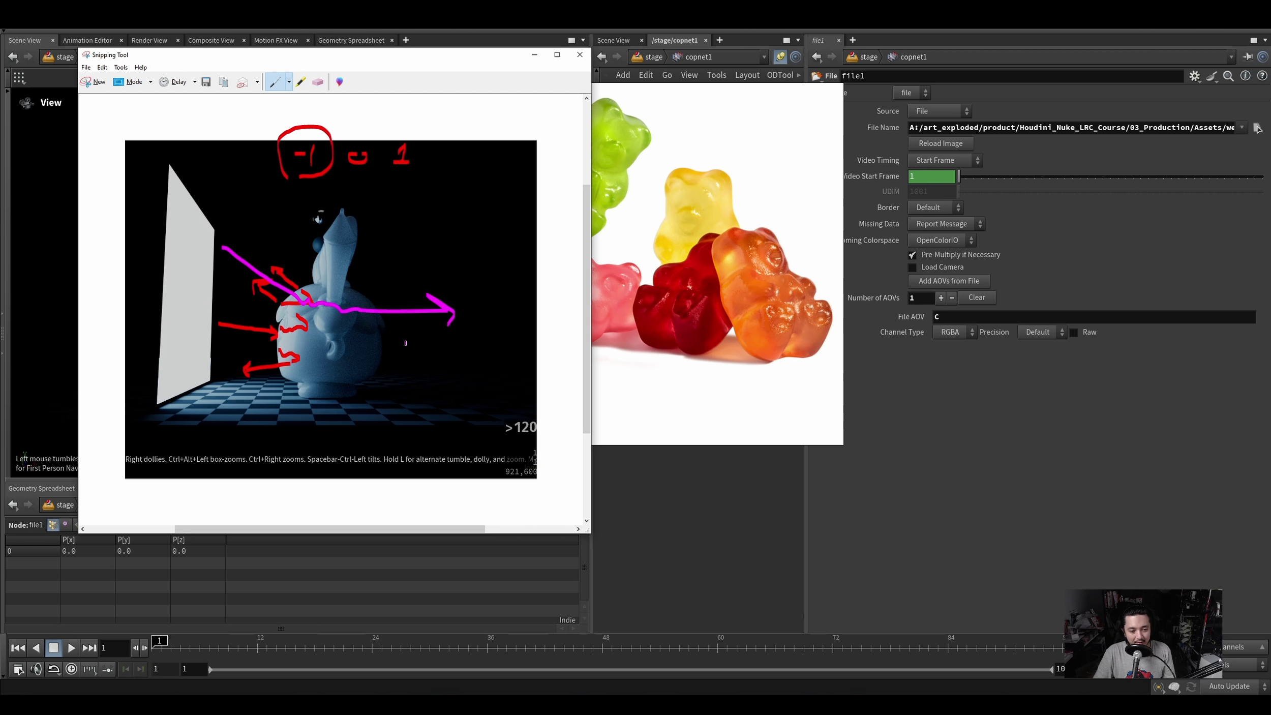This screenshot has height=715, width=1271.
Task: Open the Tools menu in Snipping Tool
Action: [x=120, y=67]
